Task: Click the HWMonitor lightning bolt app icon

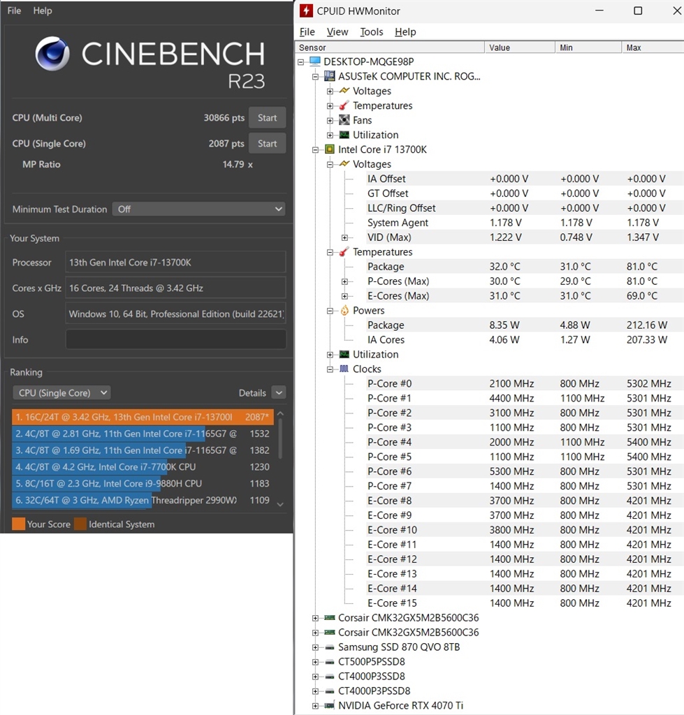Action: [306, 10]
